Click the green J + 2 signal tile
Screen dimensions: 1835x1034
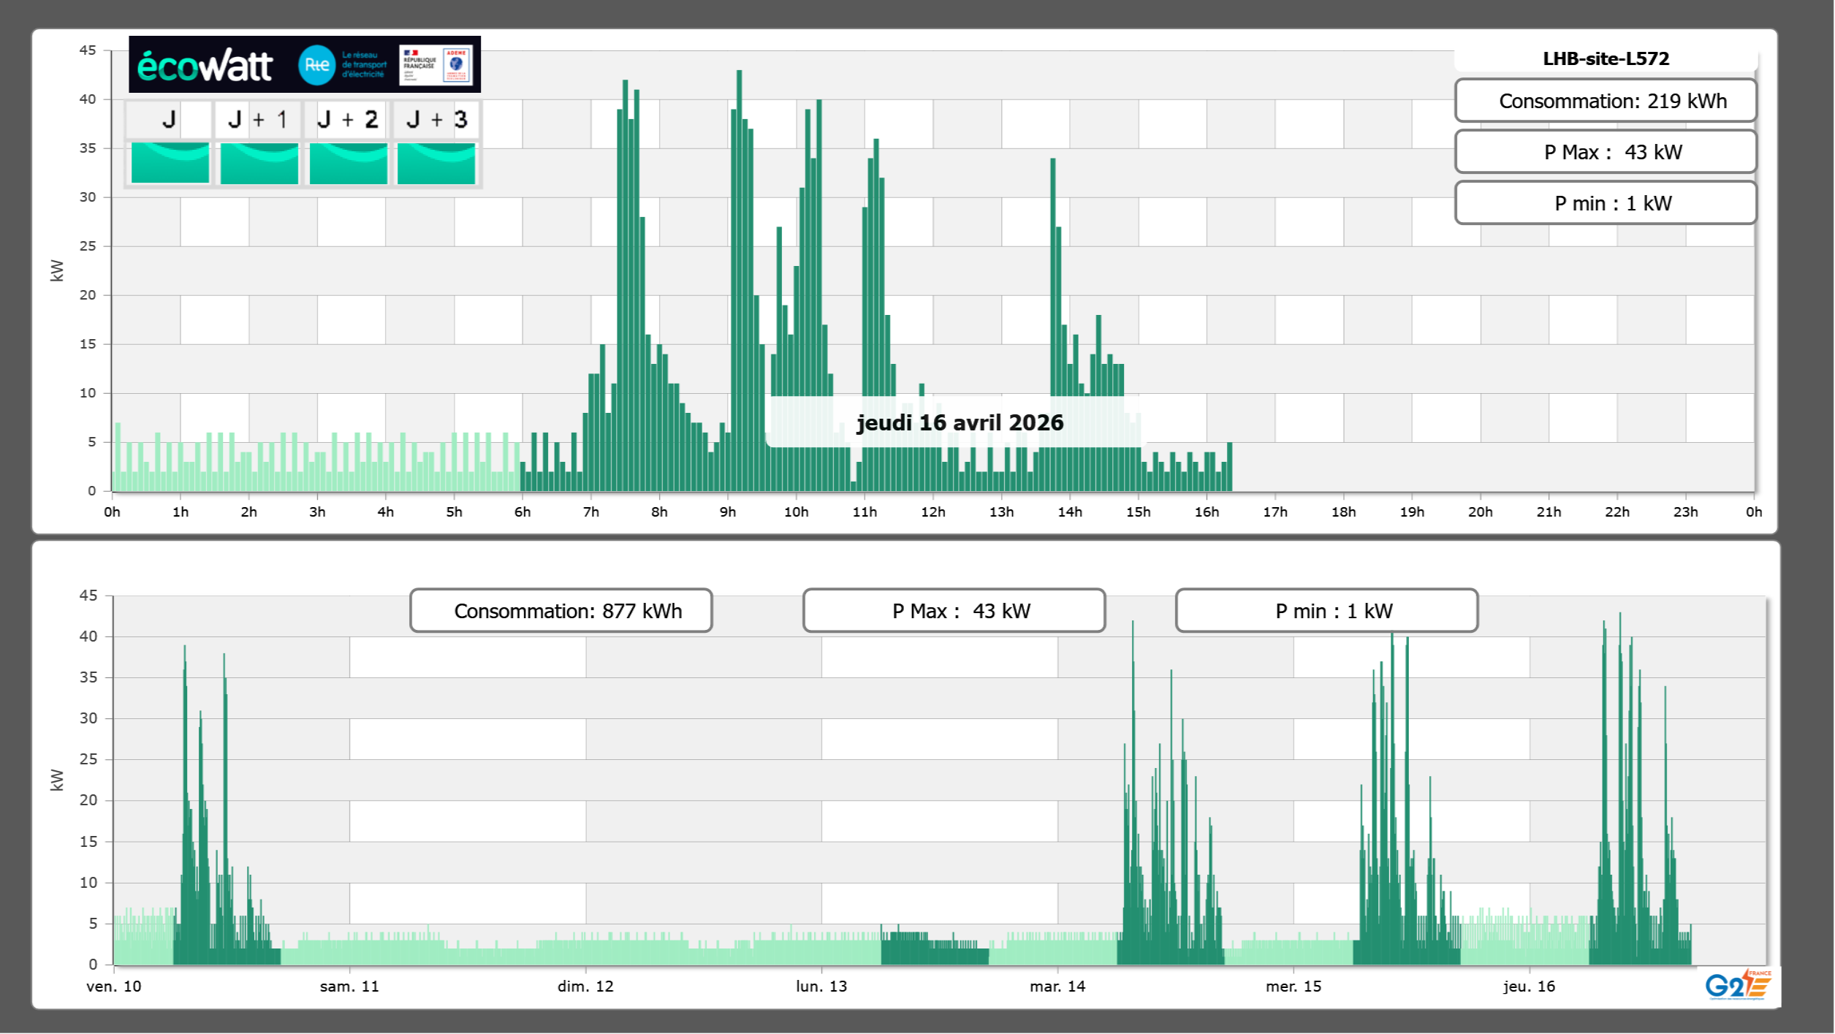[x=349, y=163]
